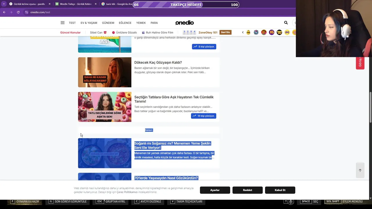The height and width of the screenshot is (209, 372).
Task: Go back with the browser back arrow
Action: pyautogui.click(x=4, y=12)
